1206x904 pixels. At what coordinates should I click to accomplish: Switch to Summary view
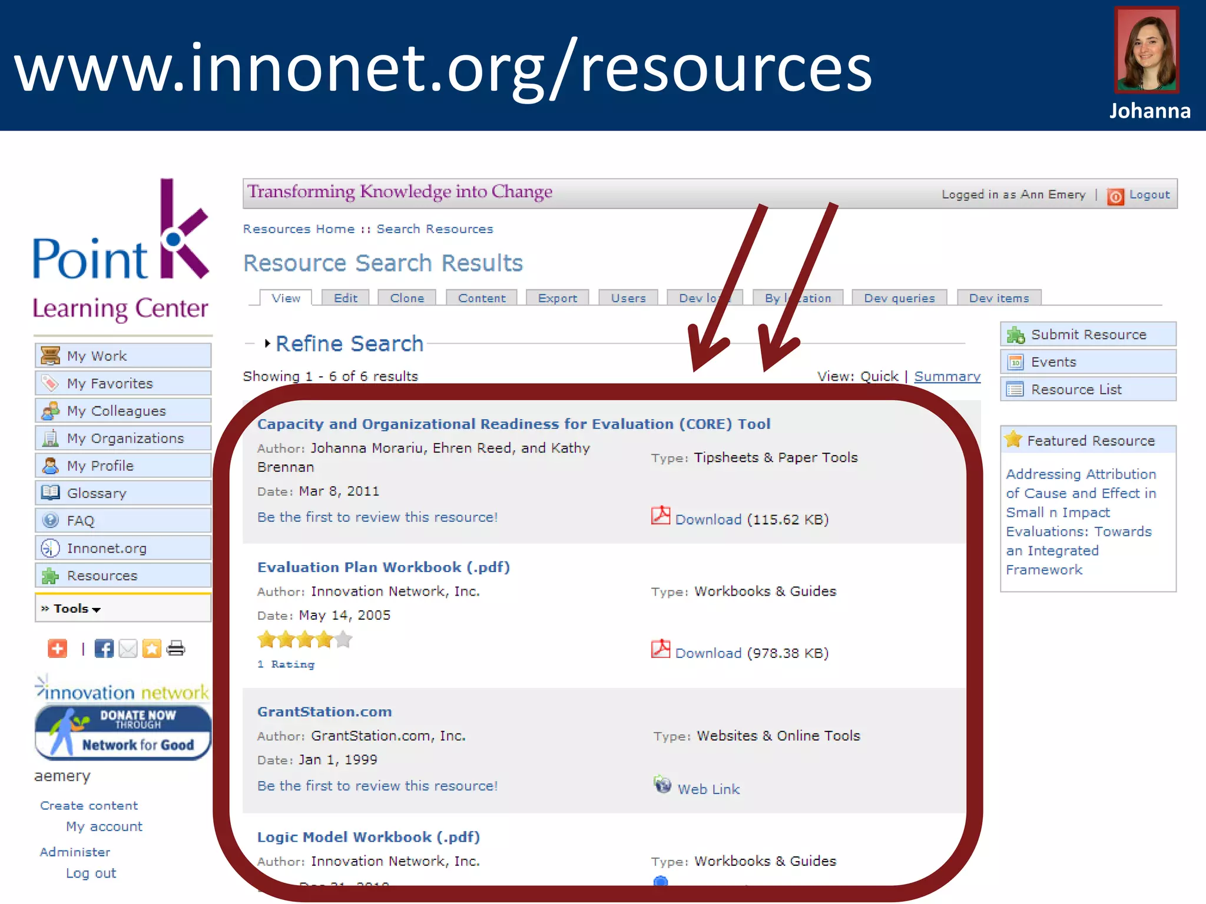tap(947, 377)
